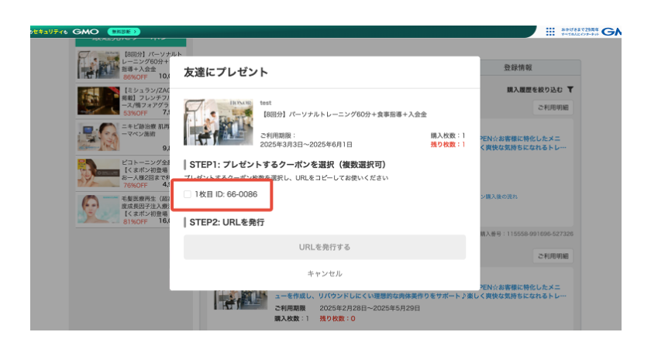Open the GMO apps grid icon
The height and width of the screenshot is (356, 651).
550,32
